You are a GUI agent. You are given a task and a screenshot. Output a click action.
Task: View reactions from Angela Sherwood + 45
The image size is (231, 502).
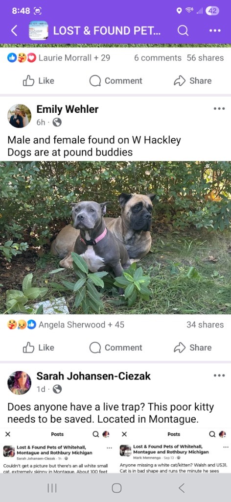(x=66, y=325)
